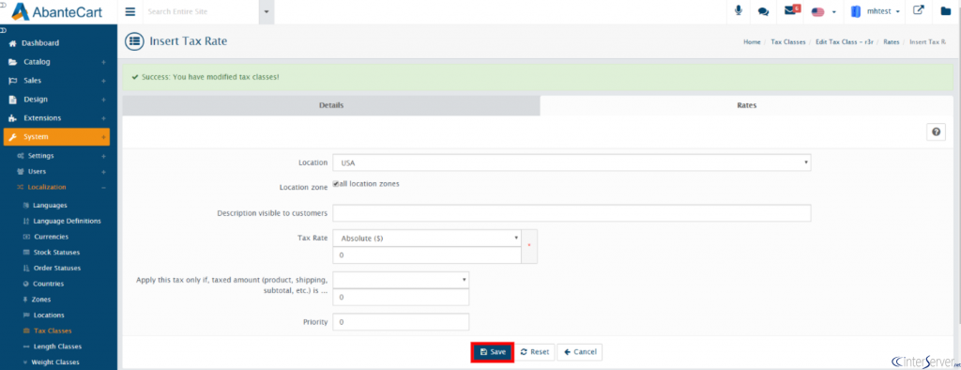The width and height of the screenshot is (961, 370).
Task: Click the Priority input field
Action: pos(401,321)
